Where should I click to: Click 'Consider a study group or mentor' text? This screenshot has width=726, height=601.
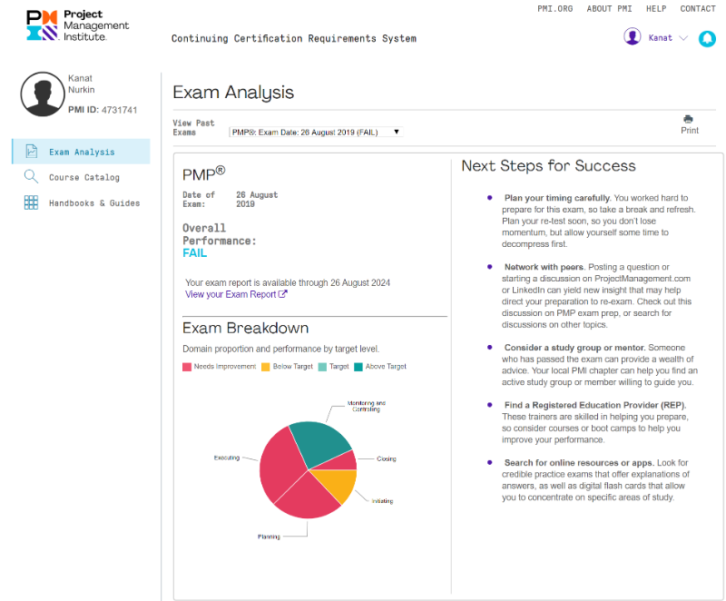point(574,348)
